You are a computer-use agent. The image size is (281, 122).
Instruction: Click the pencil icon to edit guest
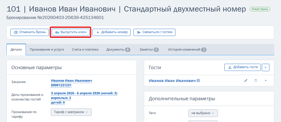point(246,81)
